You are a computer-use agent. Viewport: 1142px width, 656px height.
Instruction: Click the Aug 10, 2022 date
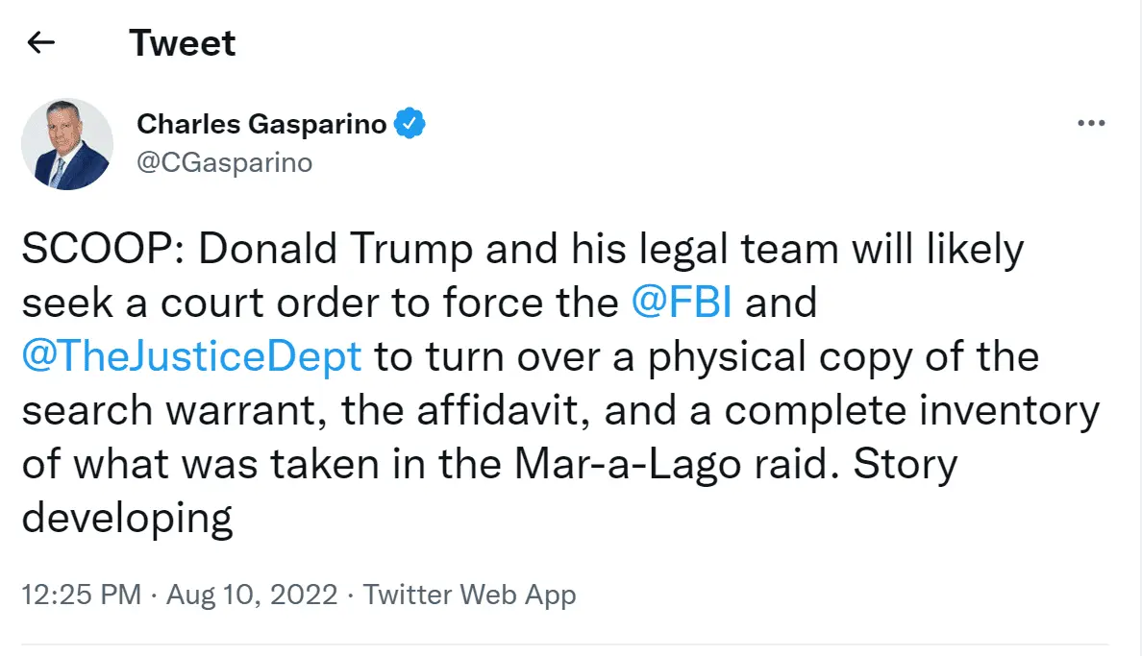pyautogui.click(x=252, y=595)
